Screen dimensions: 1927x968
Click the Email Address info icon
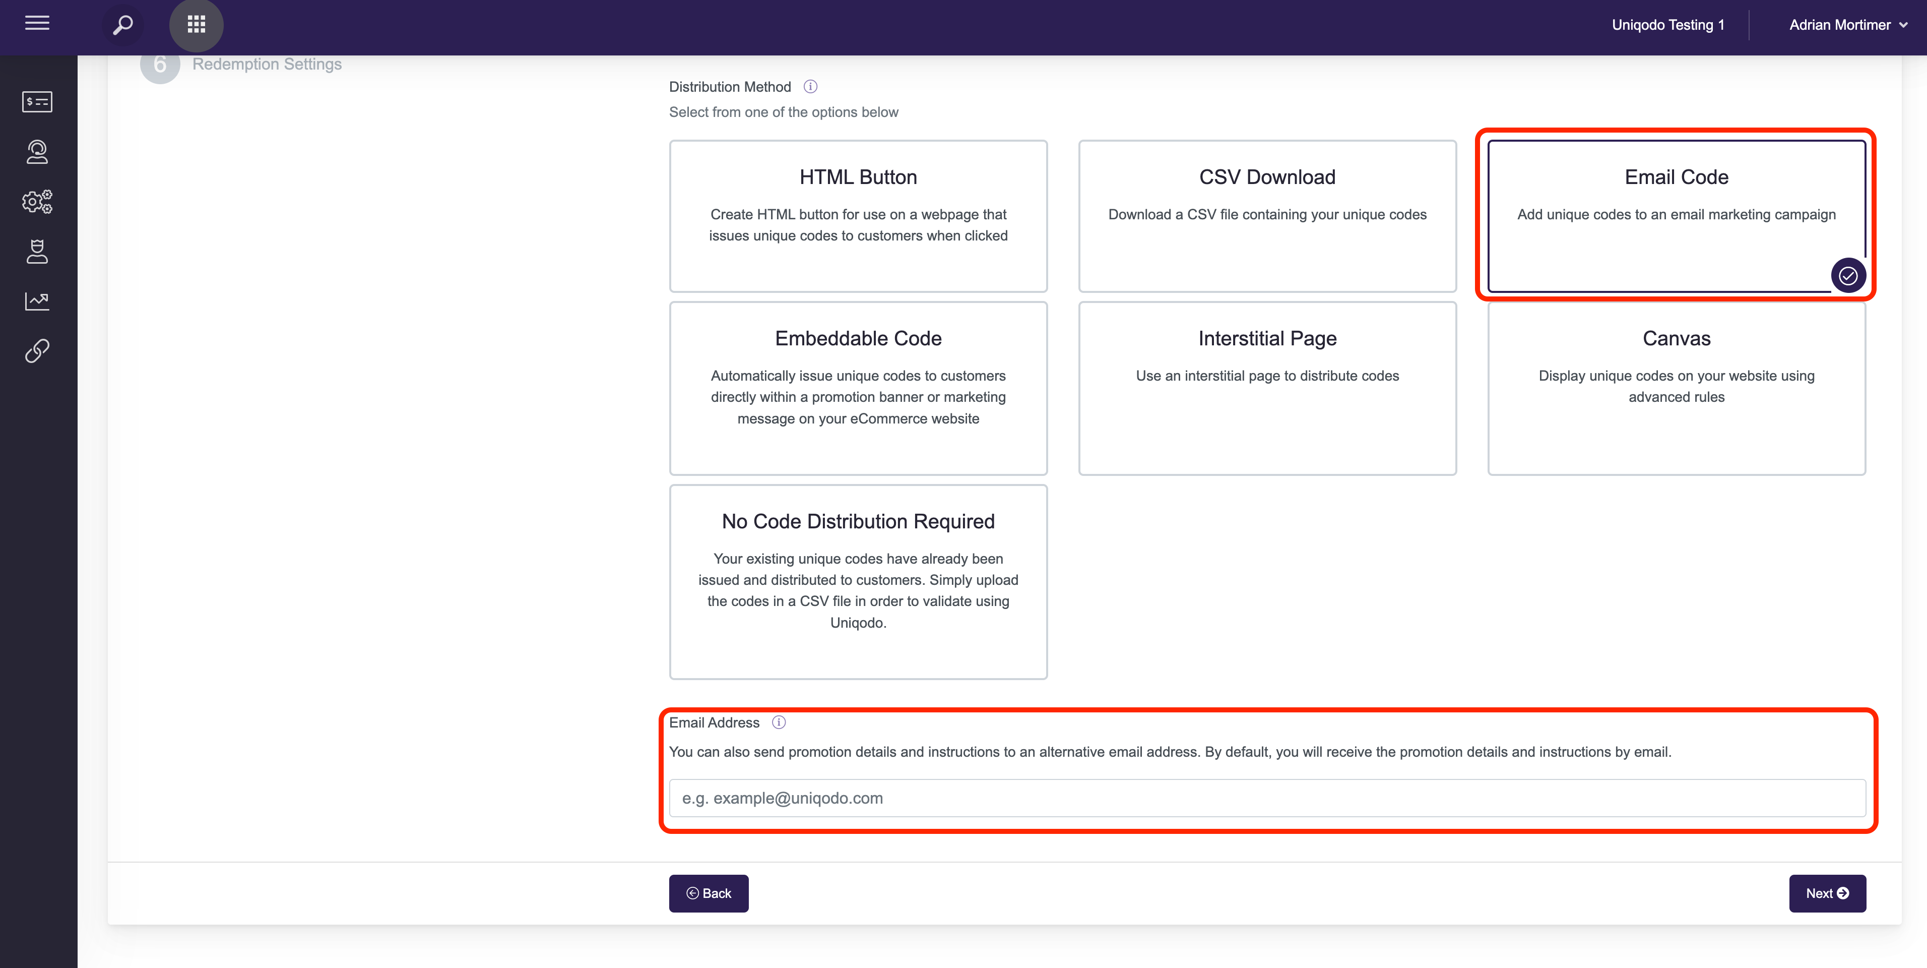tap(779, 722)
